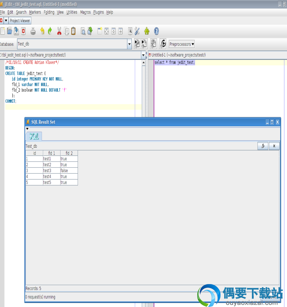Click the COMMIT; line in left editor
Screen dimensions: 287x307
tap(11, 101)
